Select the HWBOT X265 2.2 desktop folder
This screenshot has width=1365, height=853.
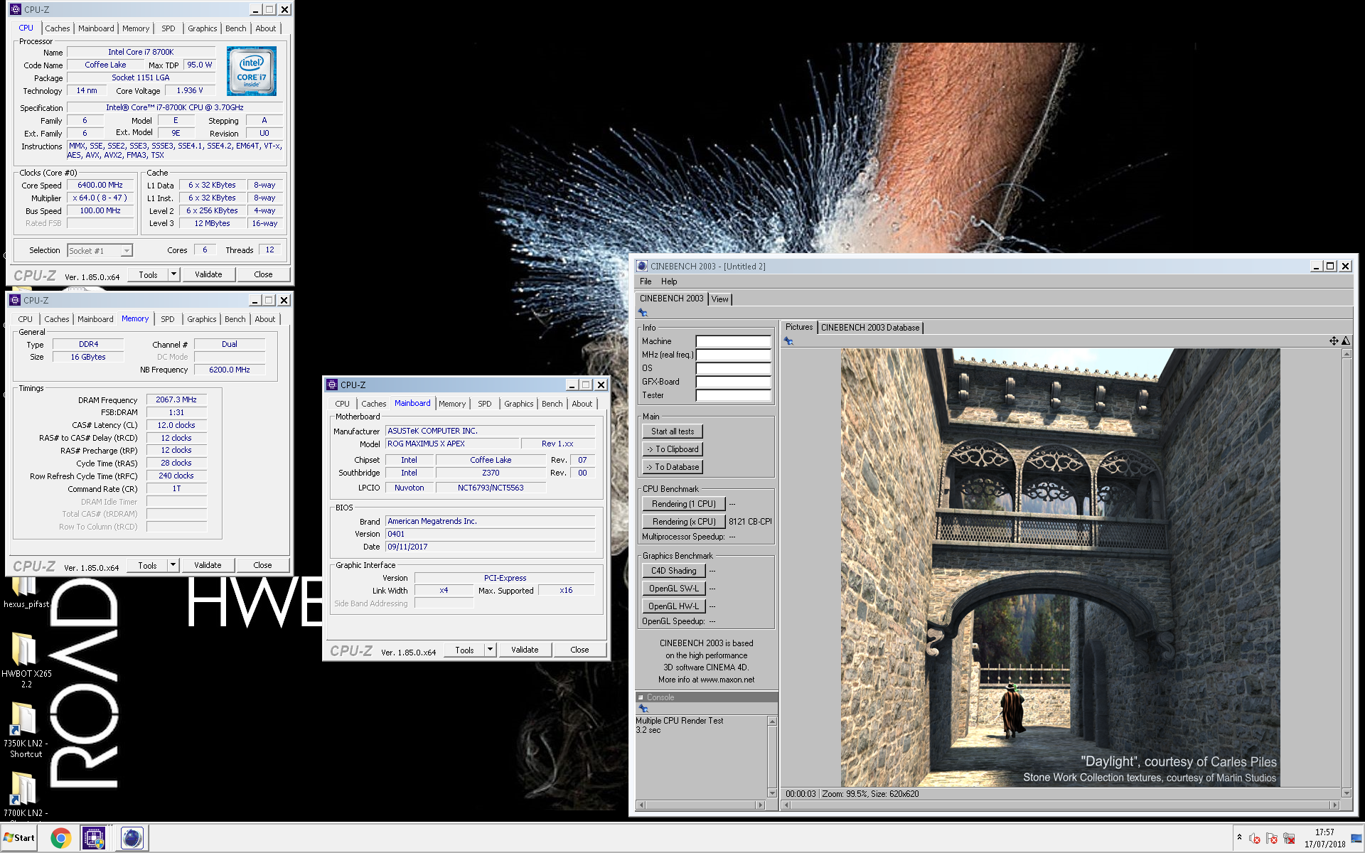(26, 661)
